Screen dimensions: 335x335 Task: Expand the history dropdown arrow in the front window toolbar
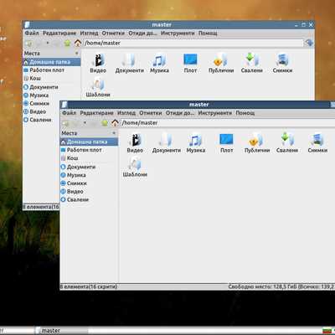pos(85,123)
